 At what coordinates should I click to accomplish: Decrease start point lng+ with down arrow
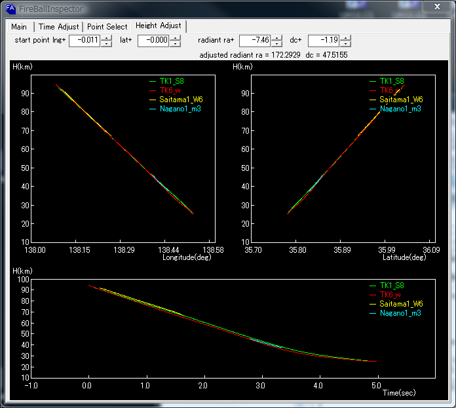[x=106, y=44]
